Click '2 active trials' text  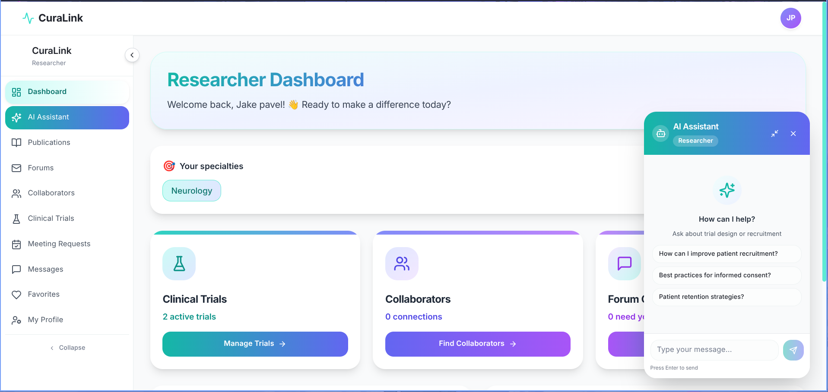click(189, 317)
